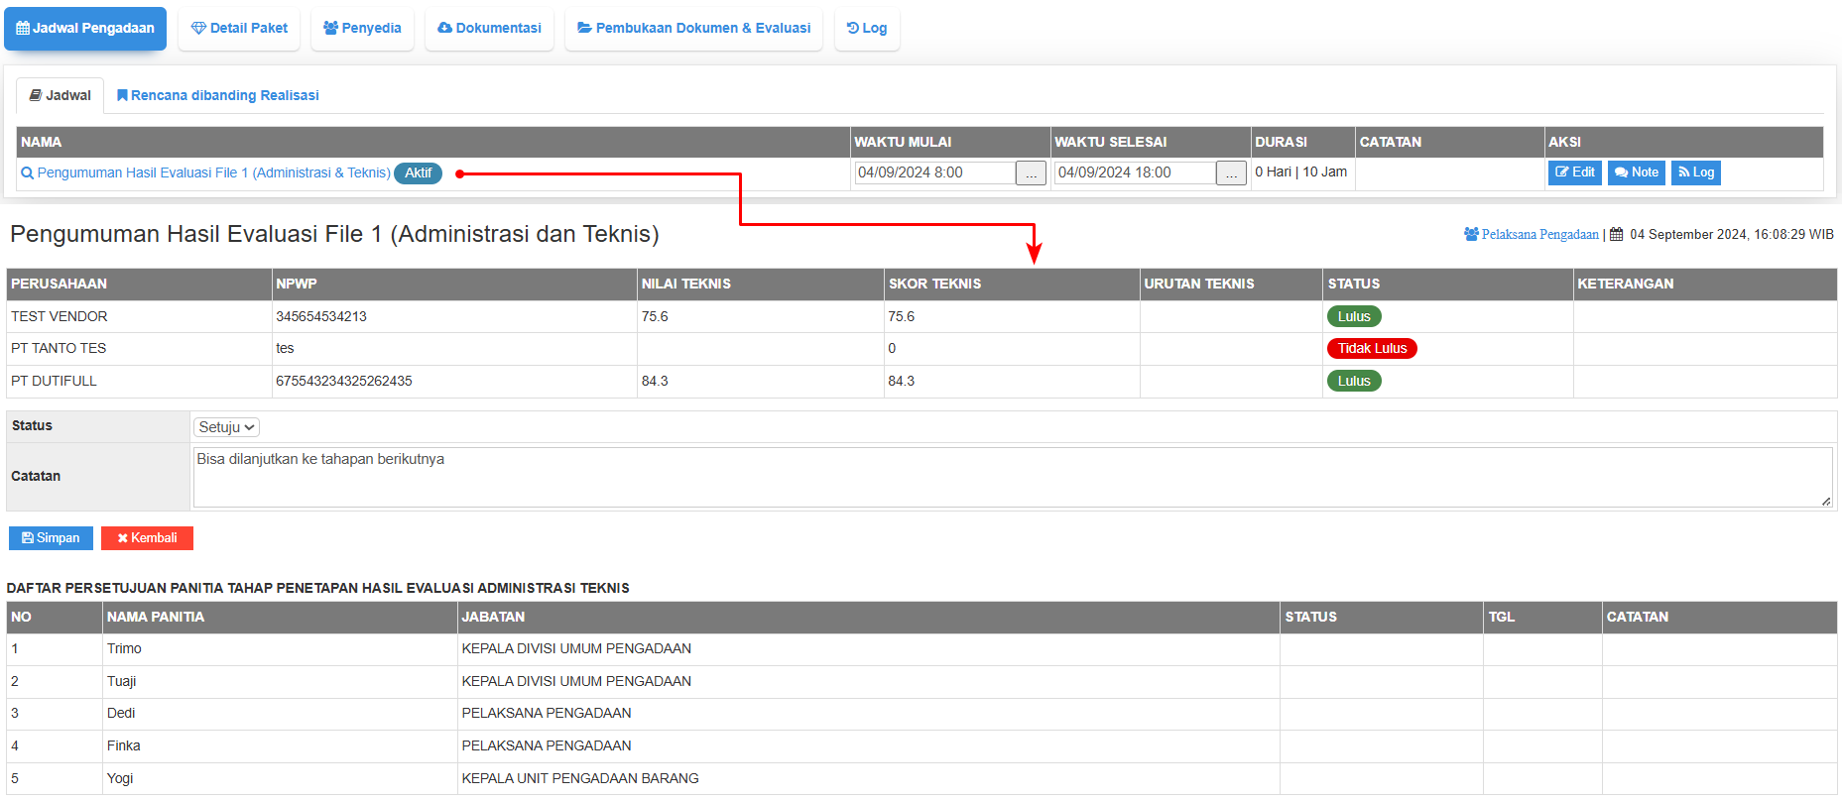Select the Jadwal sub-tab
This screenshot has width=1842, height=800.
pos(60,96)
